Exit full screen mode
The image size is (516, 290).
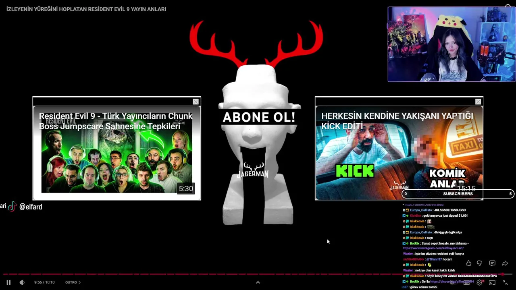tap(505, 282)
